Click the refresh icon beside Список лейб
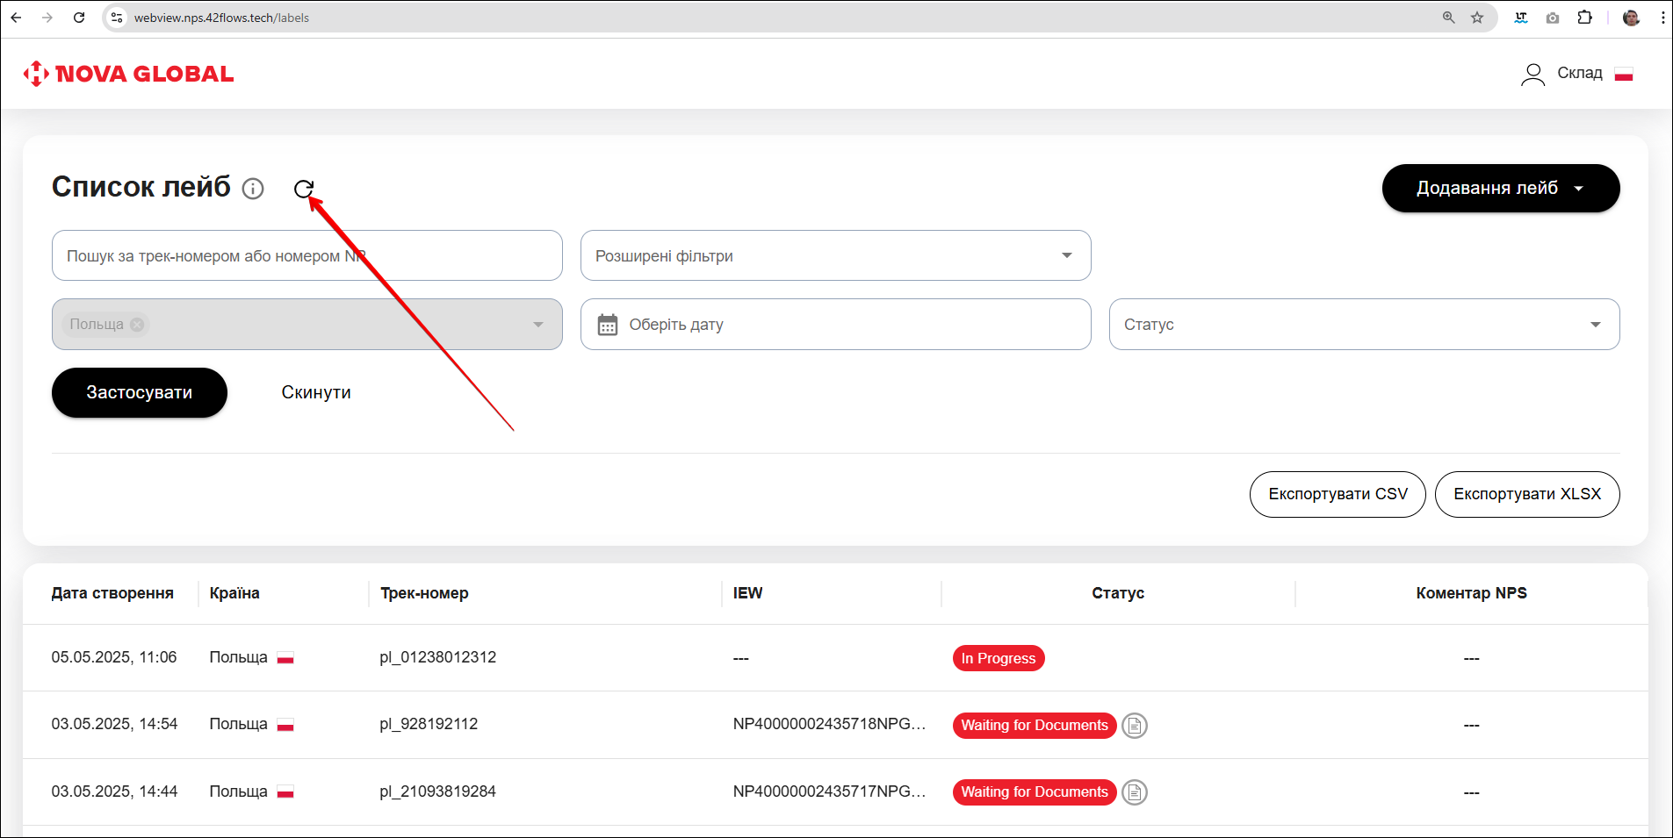This screenshot has height=838, width=1673. point(304,189)
